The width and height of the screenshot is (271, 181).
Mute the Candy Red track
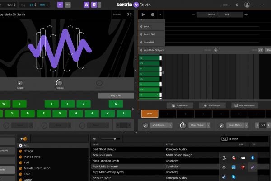point(141,34)
